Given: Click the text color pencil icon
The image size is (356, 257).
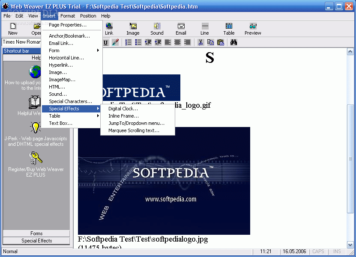Looking at the screenshot, I should (115, 42).
